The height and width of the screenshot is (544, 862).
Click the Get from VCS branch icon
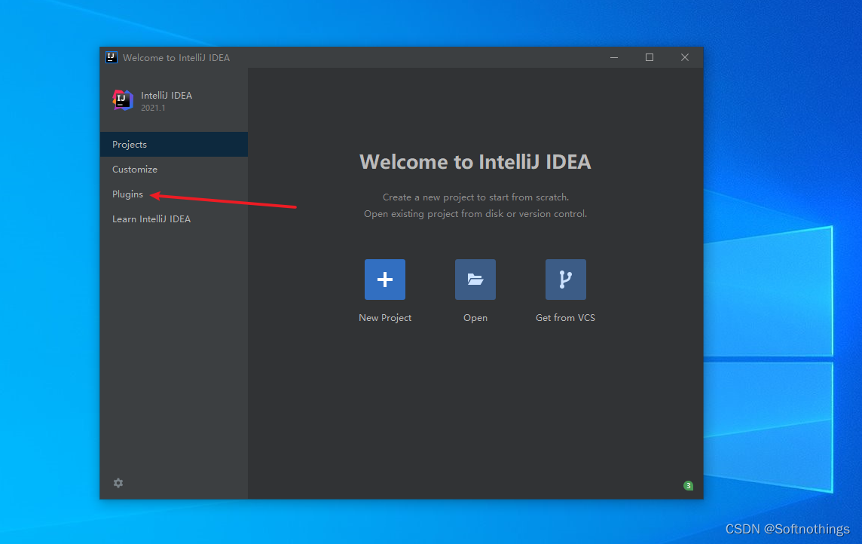click(565, 279)
